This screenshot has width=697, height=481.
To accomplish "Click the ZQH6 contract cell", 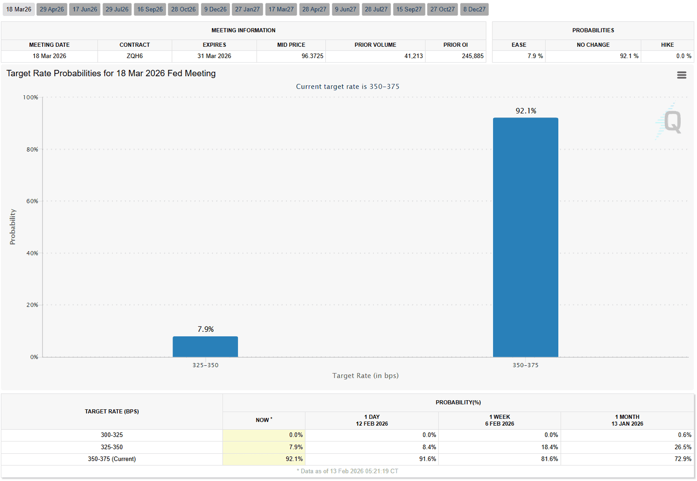I will pos(135,56).
